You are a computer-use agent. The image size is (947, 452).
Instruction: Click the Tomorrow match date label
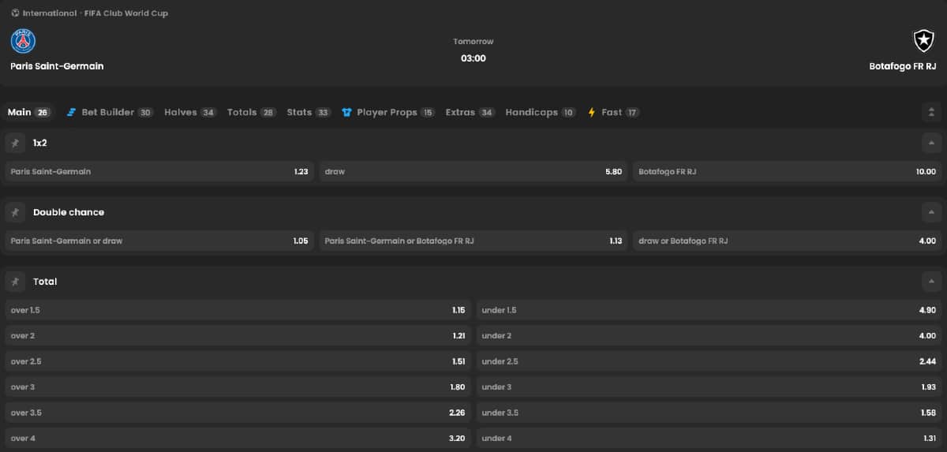click(x=473, y=41)
